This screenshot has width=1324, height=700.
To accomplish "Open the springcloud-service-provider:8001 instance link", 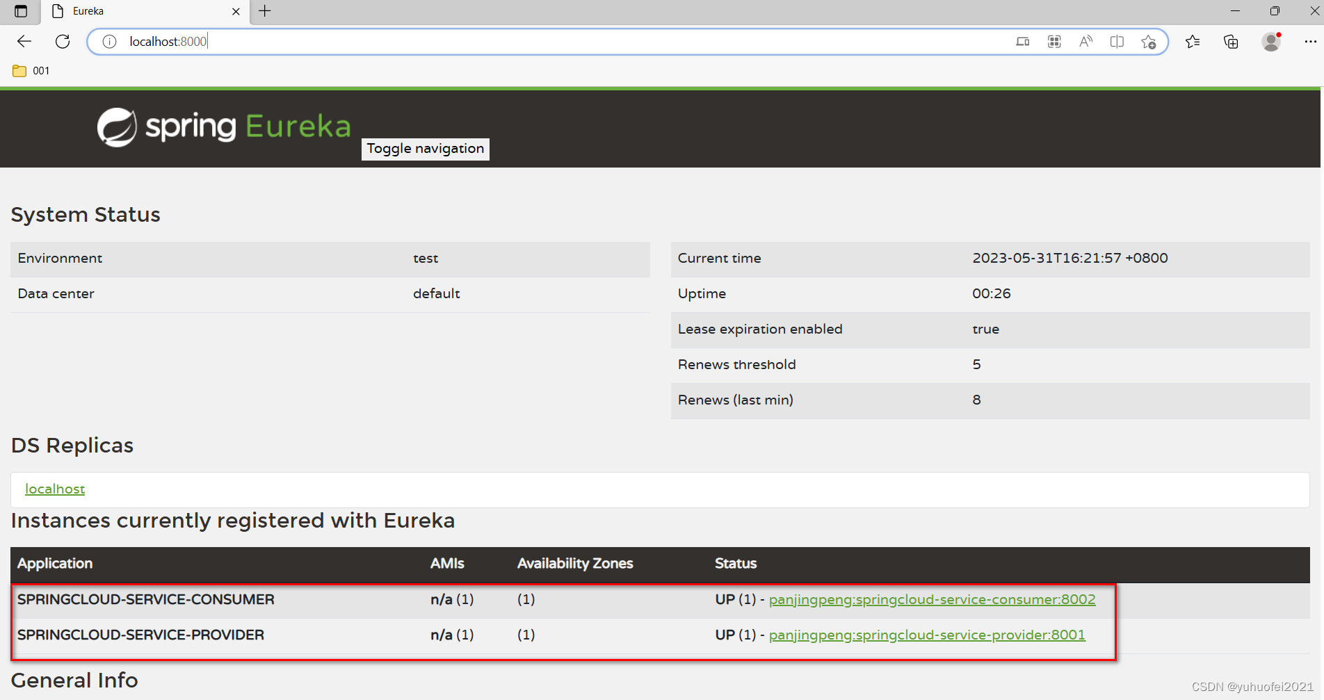I will (x=927, y=635).
